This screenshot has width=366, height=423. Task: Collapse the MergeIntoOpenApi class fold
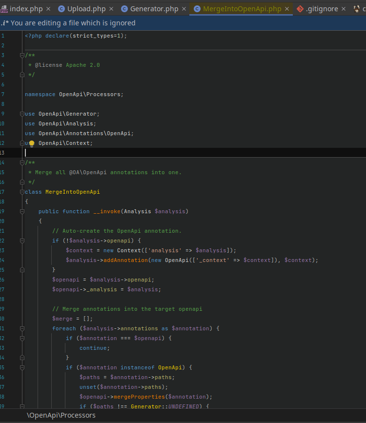[x=21, y=192]
